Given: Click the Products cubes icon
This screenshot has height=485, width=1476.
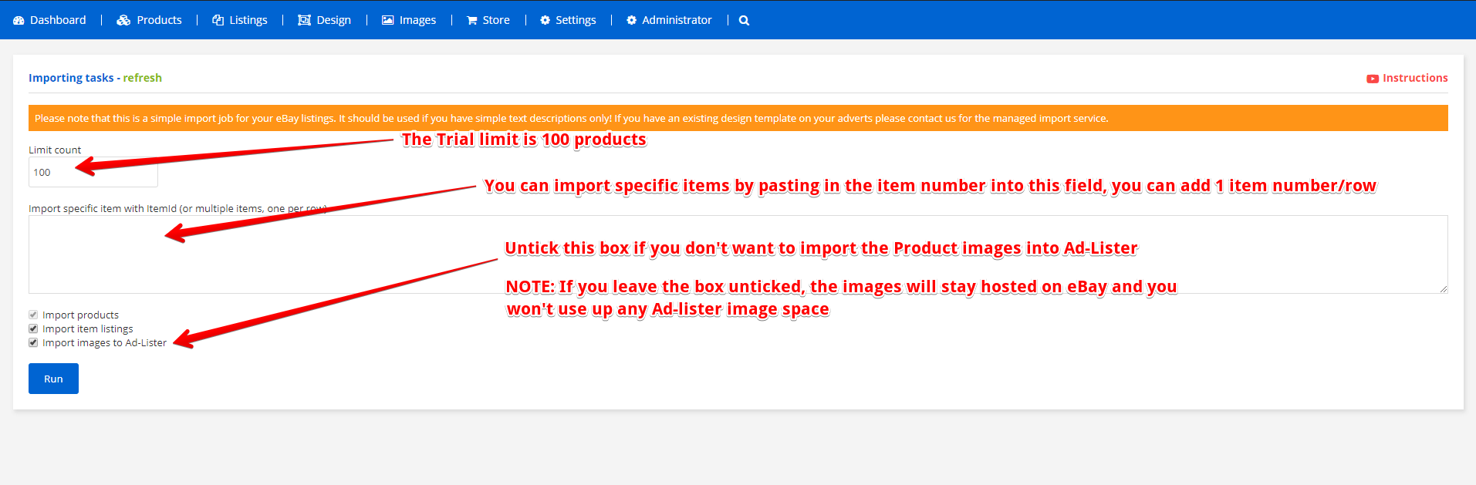Looking at the screenshot, I should [123, 20].
